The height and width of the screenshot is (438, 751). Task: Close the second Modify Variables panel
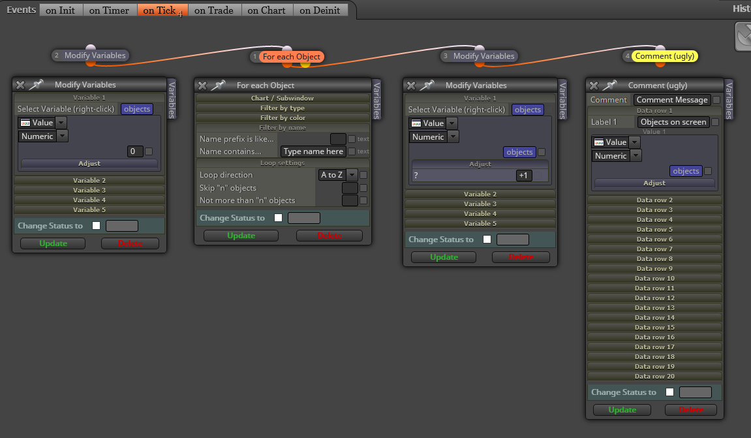point(412,86)
